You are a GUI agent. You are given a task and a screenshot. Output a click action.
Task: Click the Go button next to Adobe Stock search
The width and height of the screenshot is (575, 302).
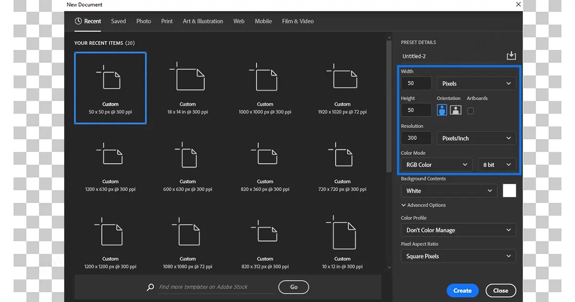click(293, 287)
